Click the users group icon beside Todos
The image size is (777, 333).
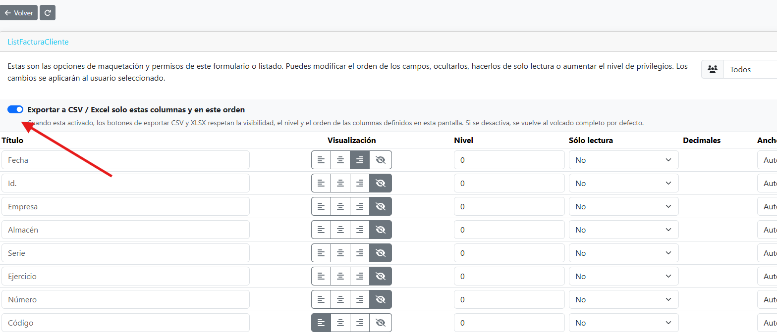tap(713, 70)
